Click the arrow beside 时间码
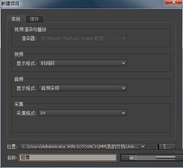This screenshot has width=183, height=168. [123, 63]
